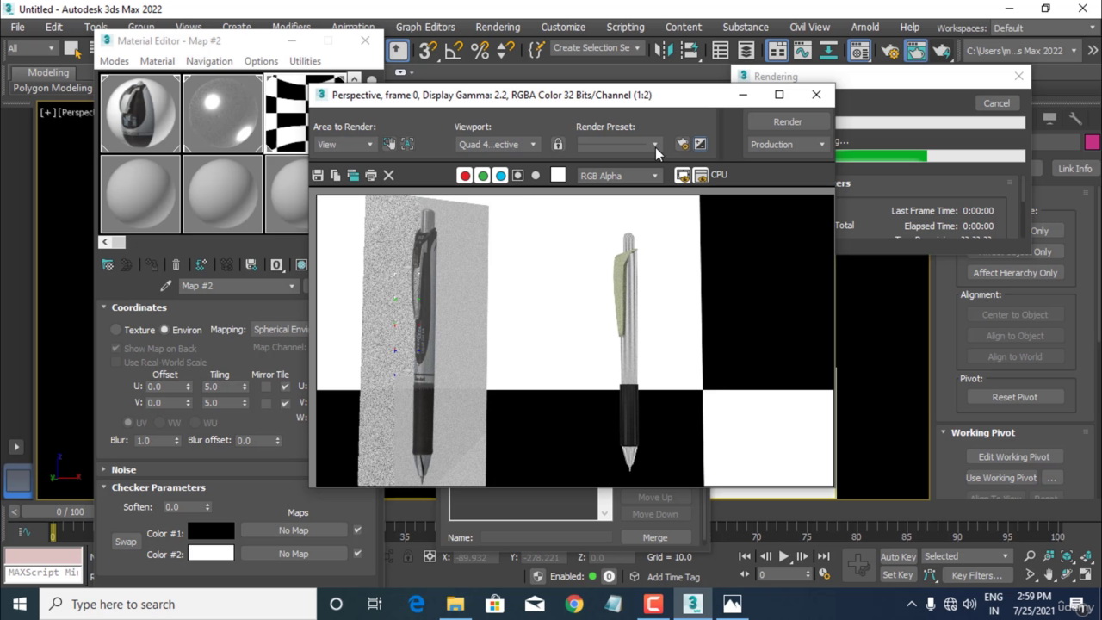
Task: Open Curve Editor icon in main toolbar
Action: click(x=802, y=51)
